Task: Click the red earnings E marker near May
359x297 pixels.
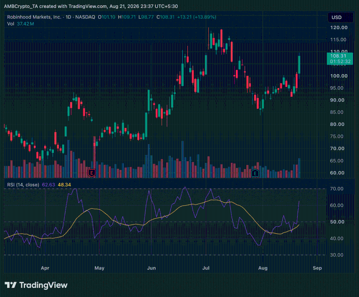Action: 91,173
